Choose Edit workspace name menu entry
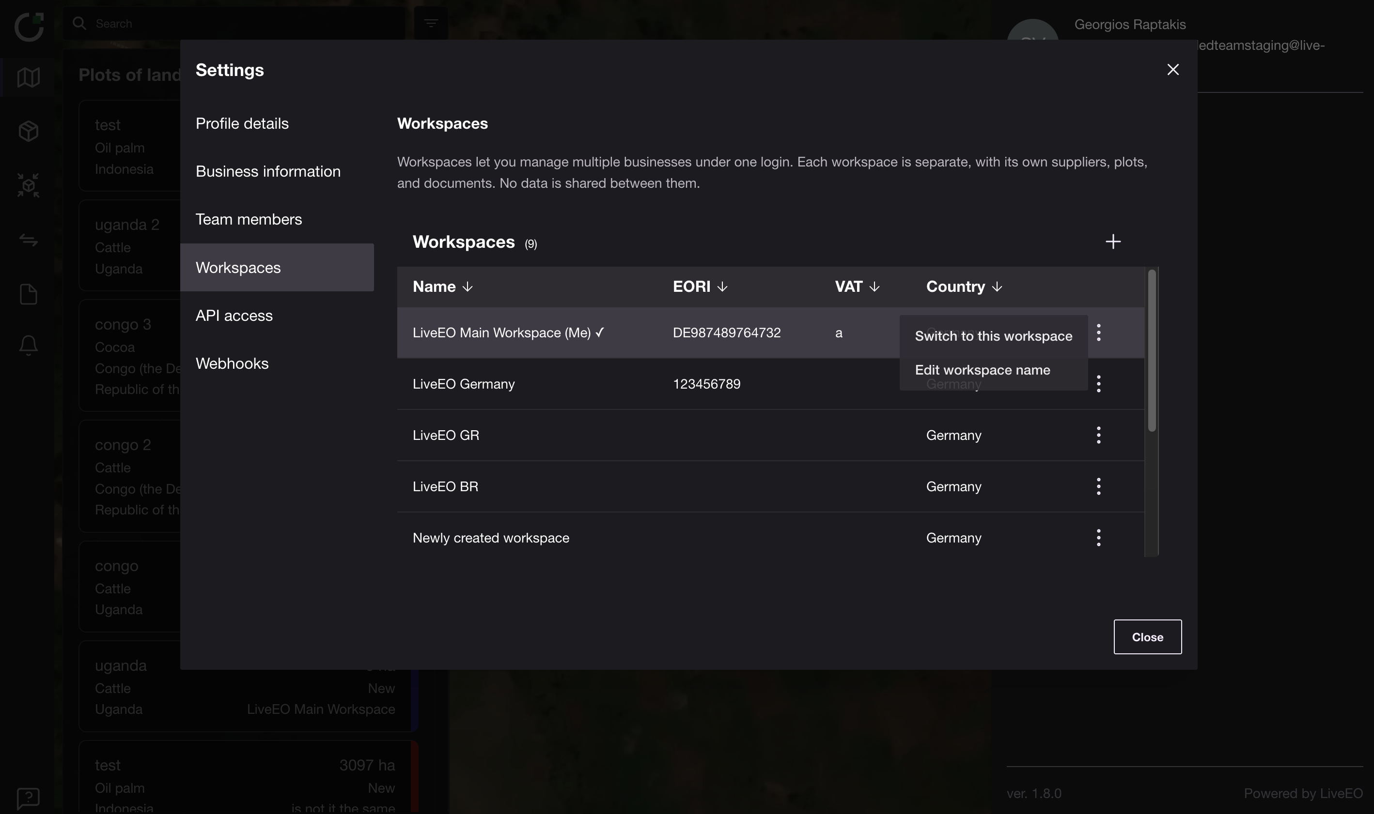This screenshot has height=814, width=1374. 982,370
